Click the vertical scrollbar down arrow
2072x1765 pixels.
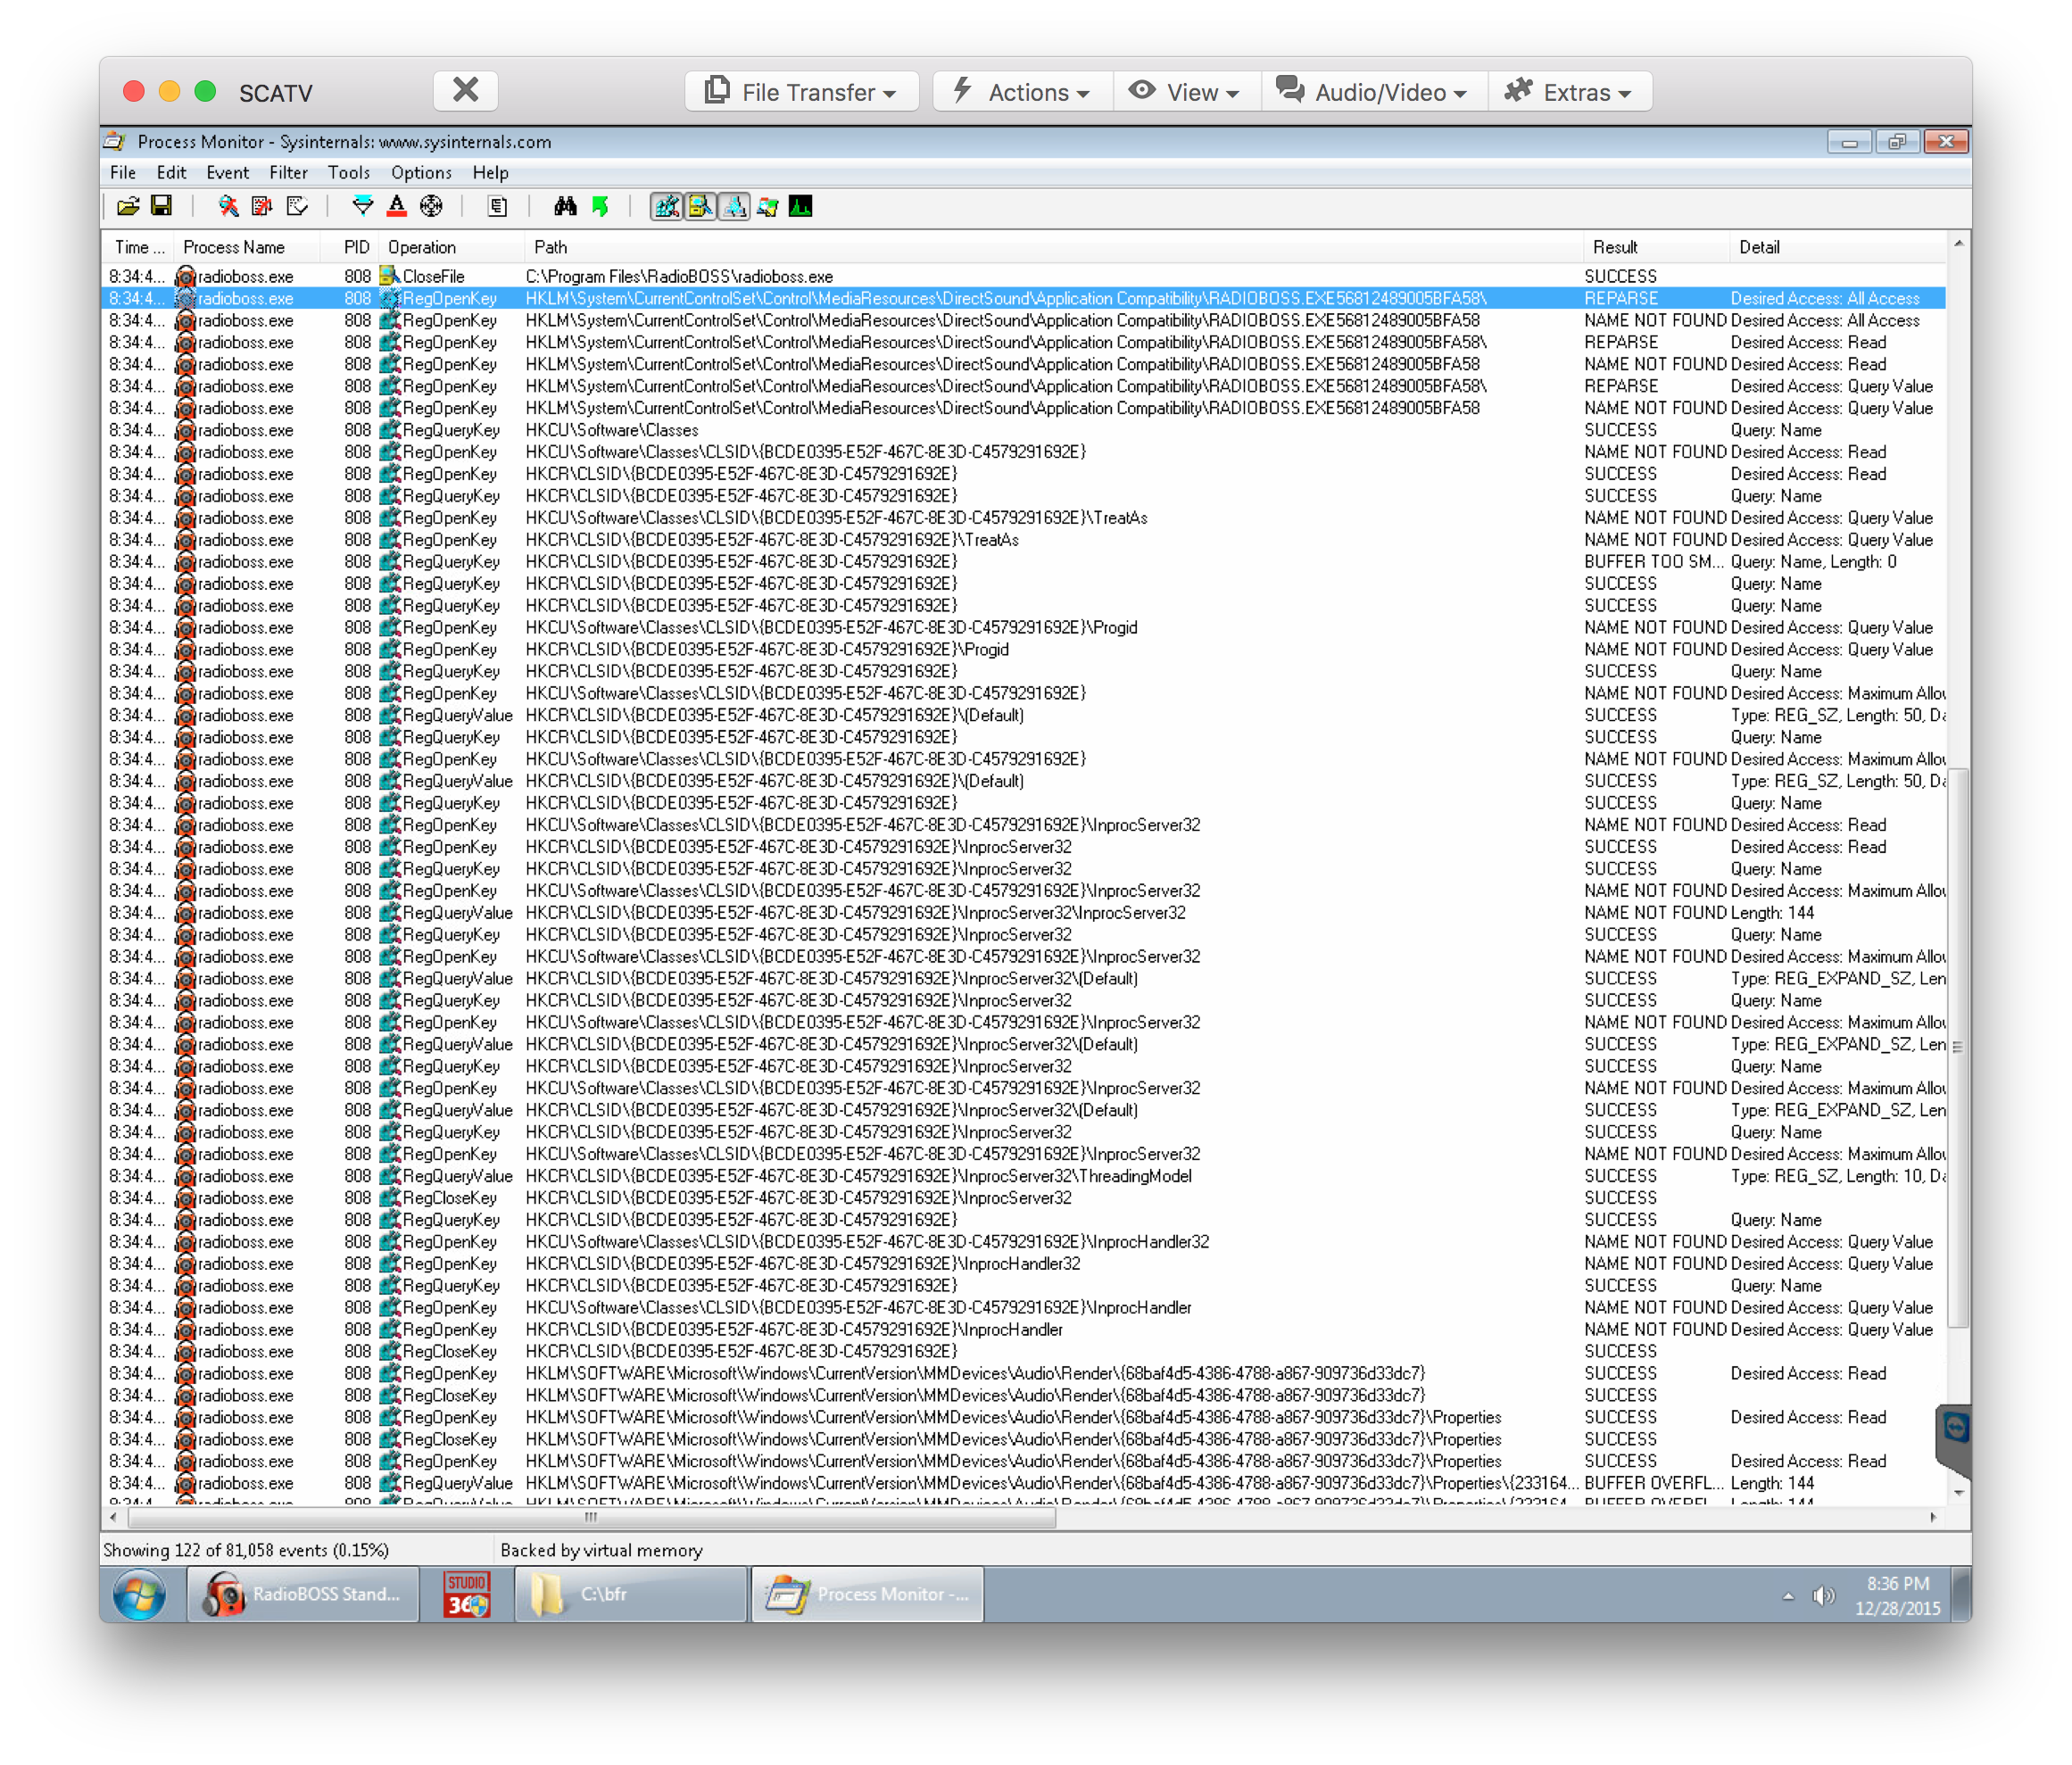1958,1494
